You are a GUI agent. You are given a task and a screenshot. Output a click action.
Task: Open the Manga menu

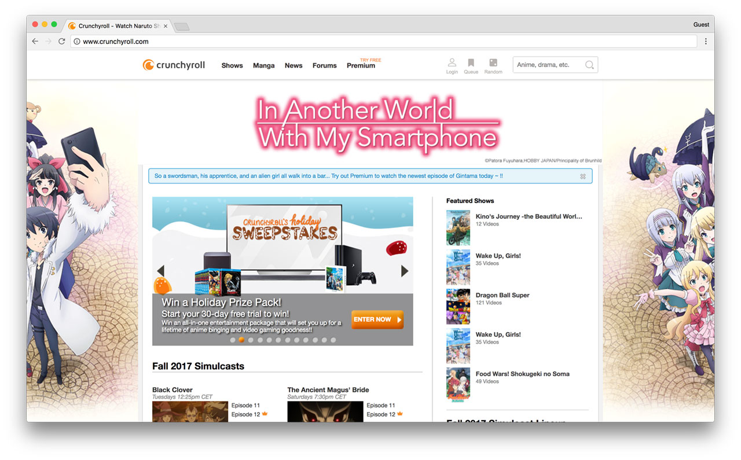coord(264,65)
